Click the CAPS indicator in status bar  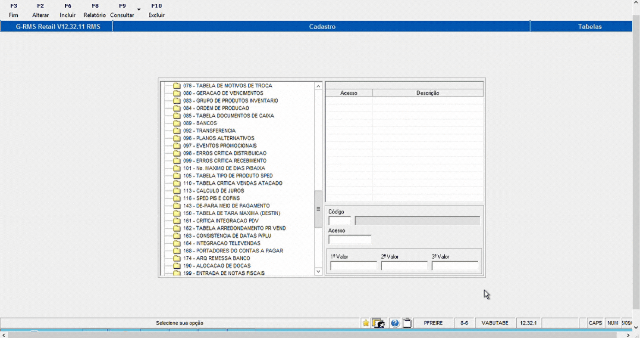point(595,323)
